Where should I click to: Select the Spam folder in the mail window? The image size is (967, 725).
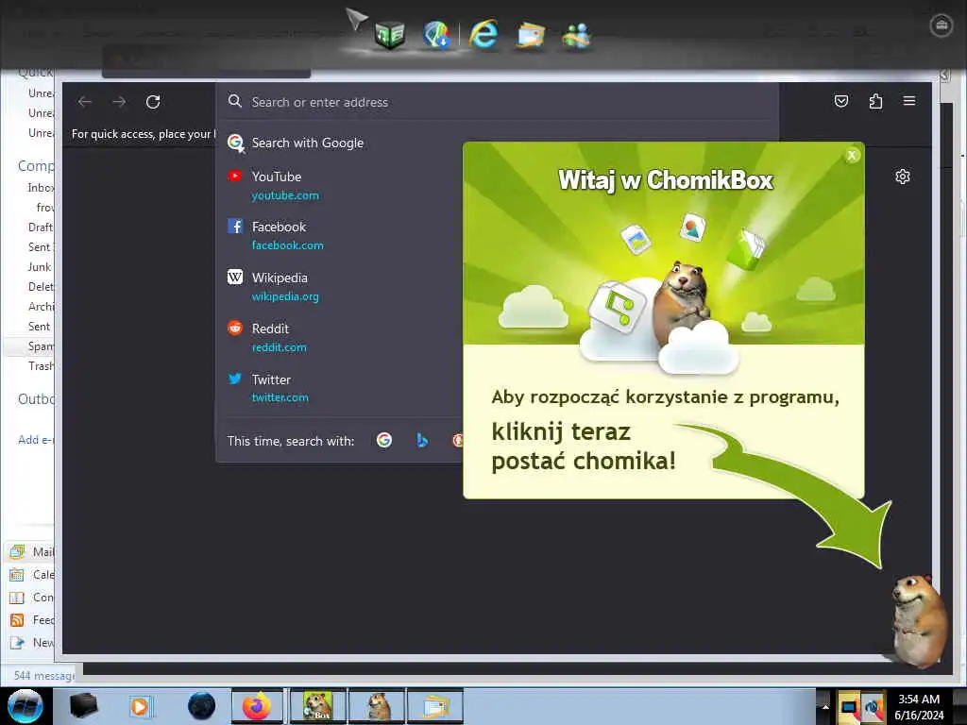click(40, 346)
